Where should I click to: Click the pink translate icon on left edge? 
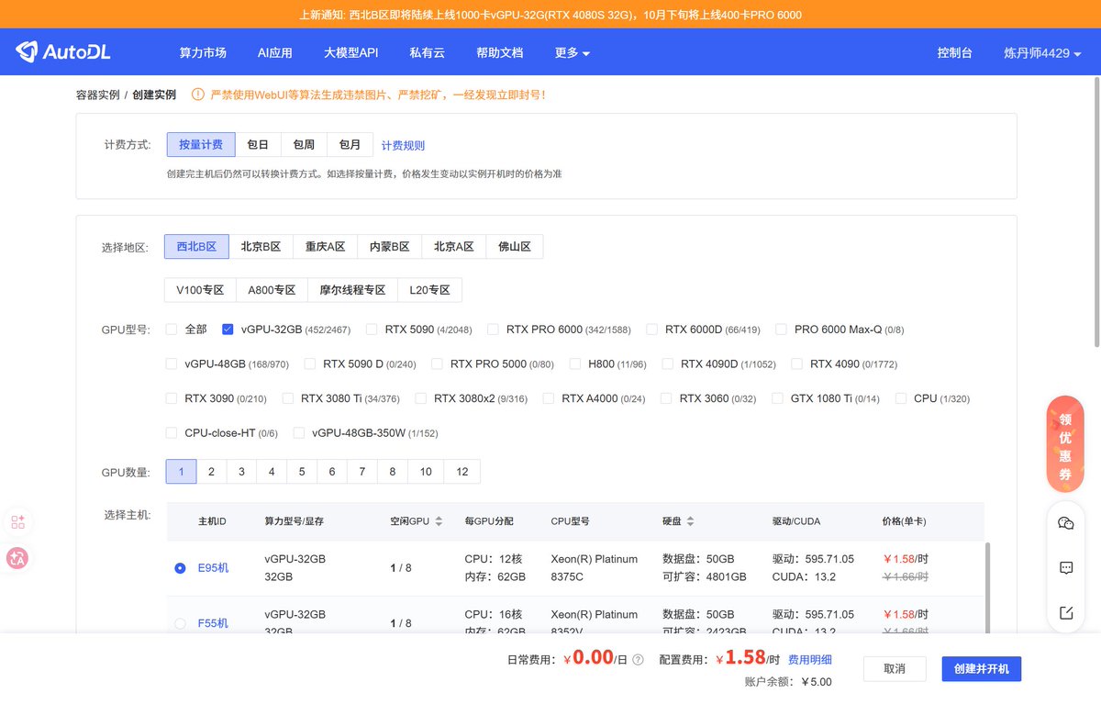[17, 557]
